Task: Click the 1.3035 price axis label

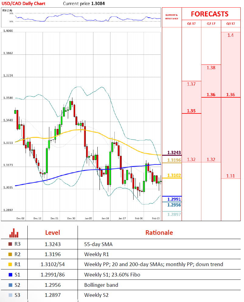Action: pyautogui.click(x=8, y=187)
